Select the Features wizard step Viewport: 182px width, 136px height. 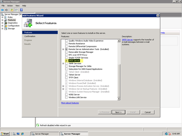[x=40, y=33]
